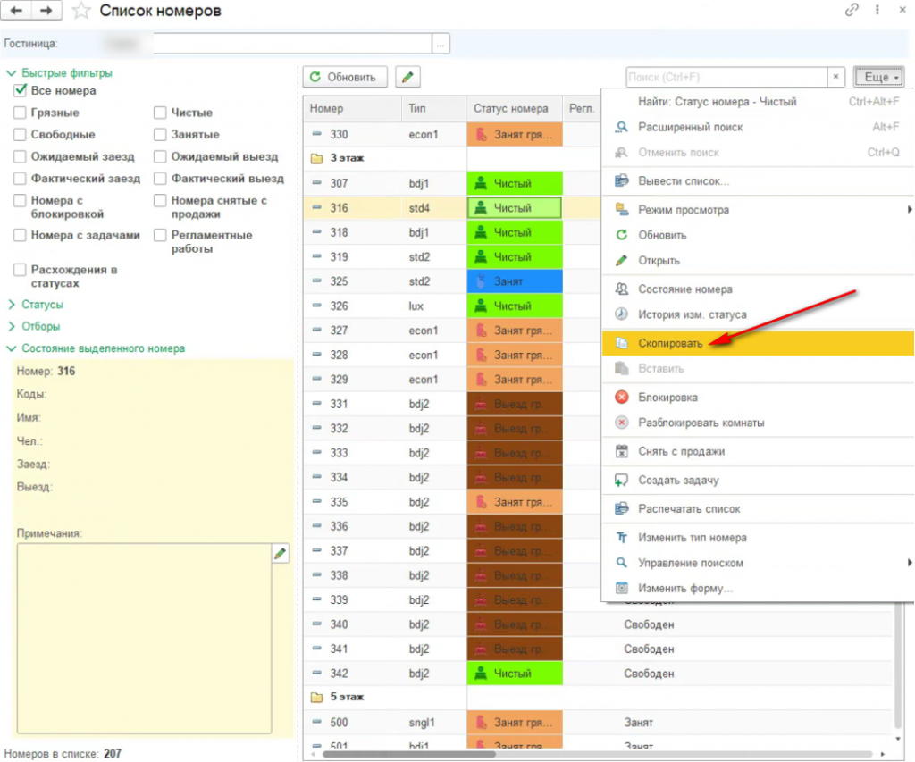Click the red Блокировка icon in menu
The height and width of the screenshot is (762, 915).
[x=622, y=398]
